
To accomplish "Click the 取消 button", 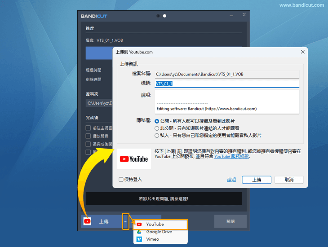I will [x=289, y=180].
